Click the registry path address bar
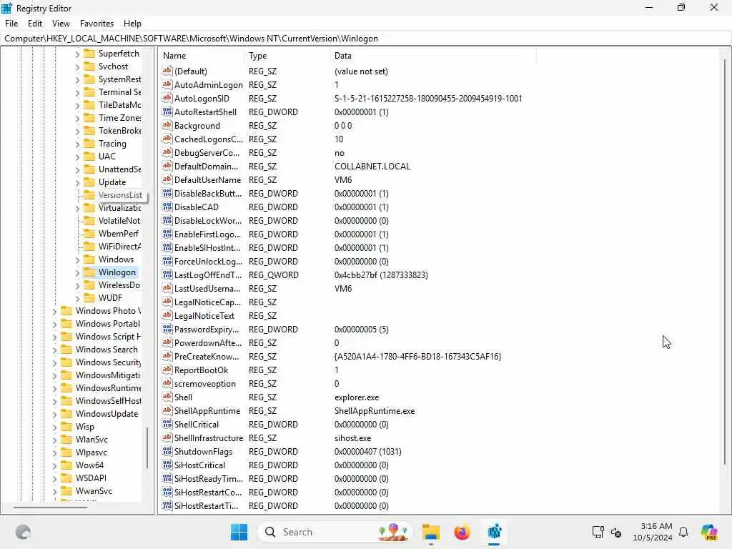 click(365, 39)
